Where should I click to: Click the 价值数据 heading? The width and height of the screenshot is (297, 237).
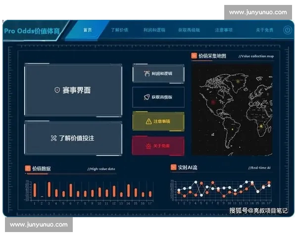pyautogui.click(x=41, y=168)
